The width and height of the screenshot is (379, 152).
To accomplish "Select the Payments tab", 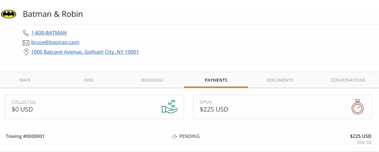I will [x=216, y=80].
